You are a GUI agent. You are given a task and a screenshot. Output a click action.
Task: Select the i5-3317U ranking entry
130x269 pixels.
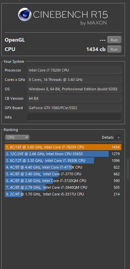tap(63, 194)
